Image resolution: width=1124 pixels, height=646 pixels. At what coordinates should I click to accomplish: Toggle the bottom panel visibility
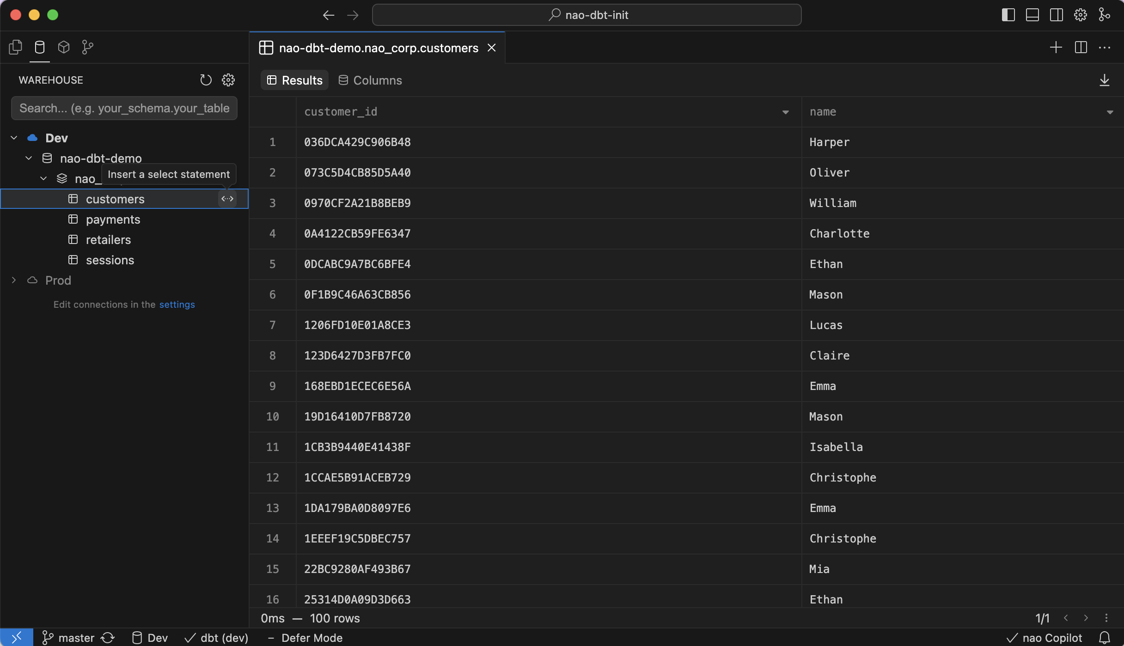(x=1032, y=14)
